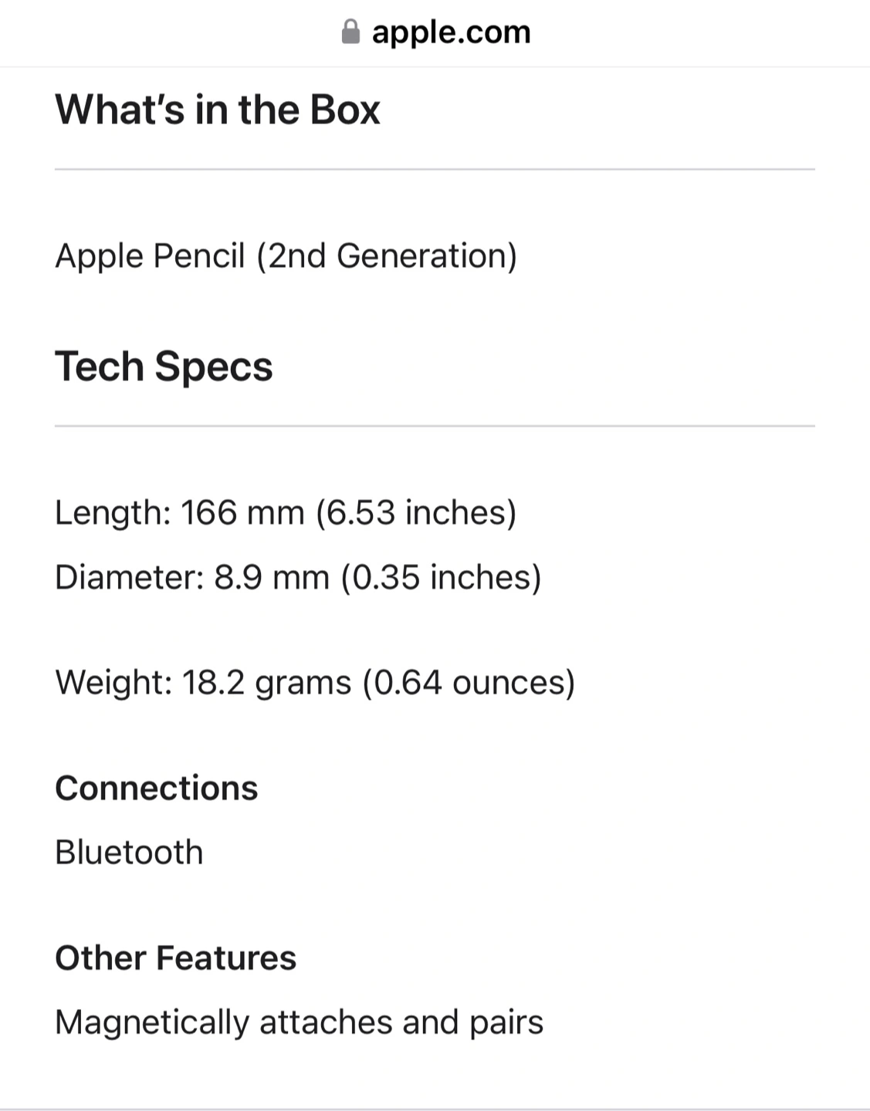Select the Other Features subheading
Image resolution: width=870 pixels, height=1111 pixels.
coord(176,957)
